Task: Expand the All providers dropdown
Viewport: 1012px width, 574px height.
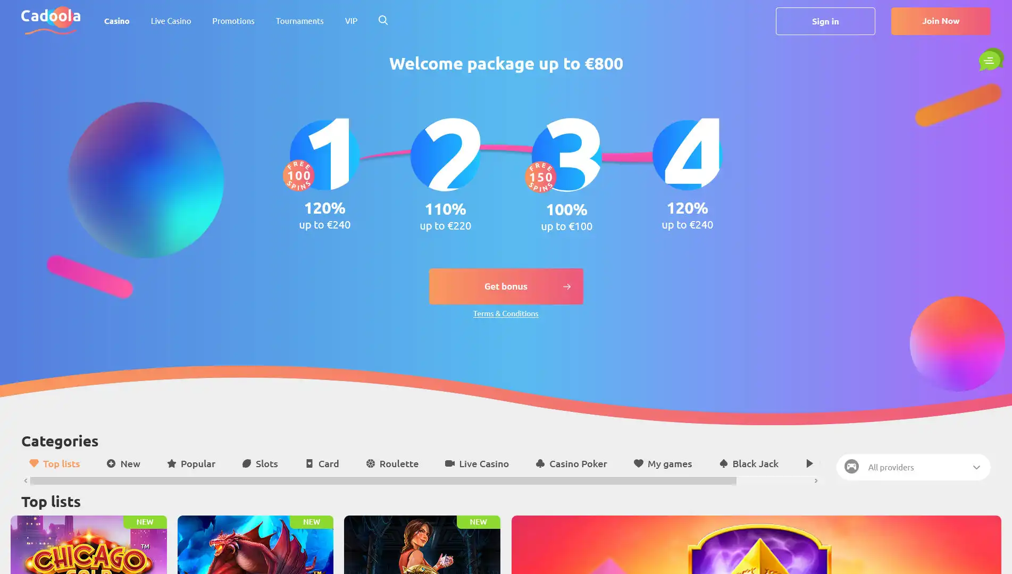Action: (x=913, y=467)
